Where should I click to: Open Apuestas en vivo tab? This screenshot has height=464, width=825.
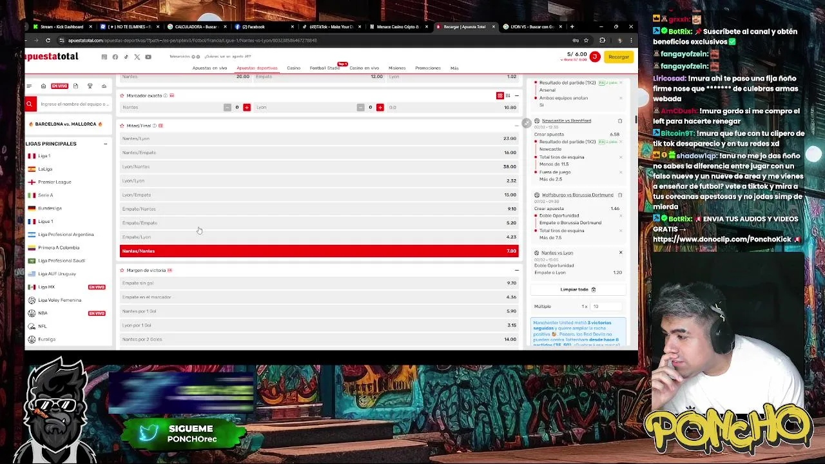point(209,68)
